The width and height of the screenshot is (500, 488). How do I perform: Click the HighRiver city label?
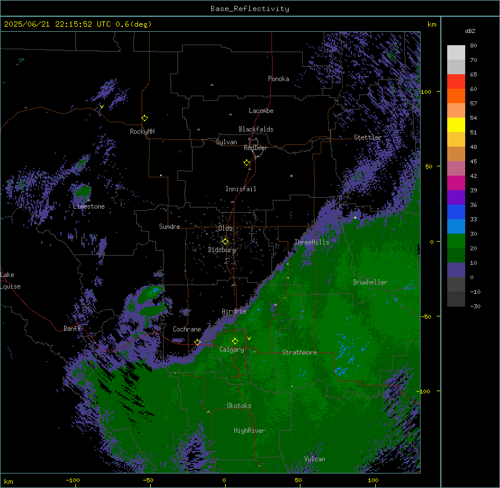pos(249,431)
